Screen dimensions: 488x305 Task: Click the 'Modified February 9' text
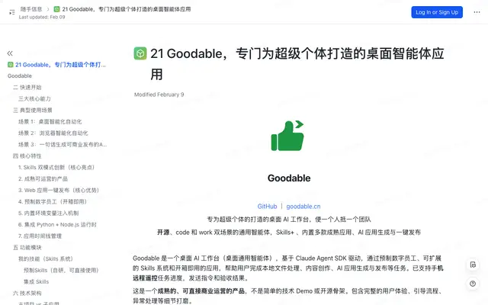[159, 95]
